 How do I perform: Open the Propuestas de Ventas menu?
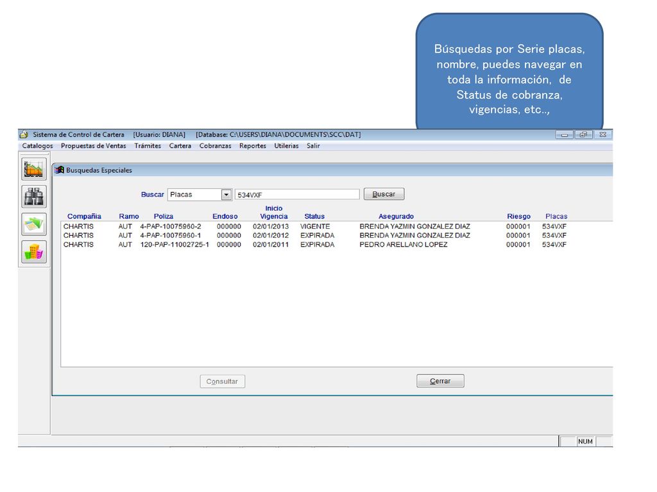tap(94, 145)
